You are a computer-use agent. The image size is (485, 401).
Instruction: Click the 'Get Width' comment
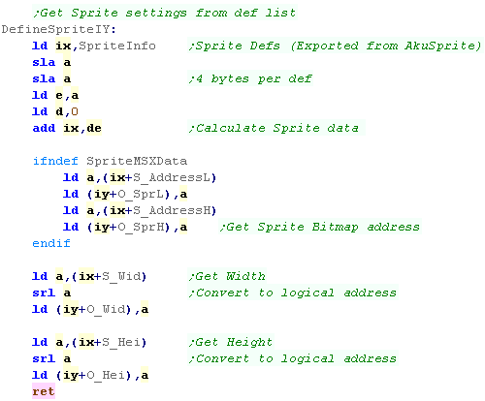coord(227,276)
